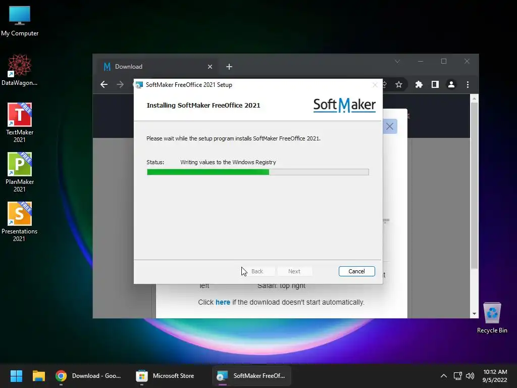
Task: Select the DataWagon desktop shortcut
Action: 20,70
